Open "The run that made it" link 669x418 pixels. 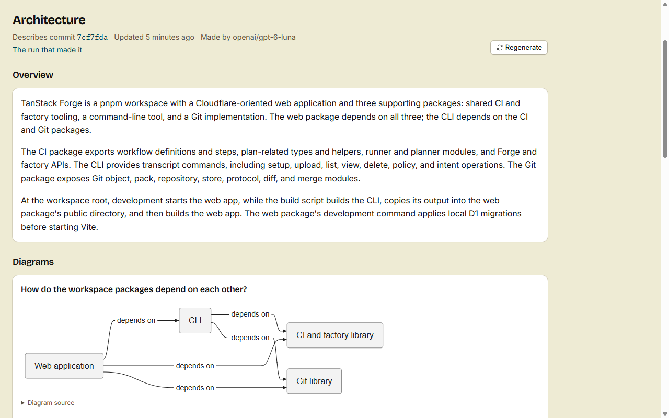(x=48, y=50)
